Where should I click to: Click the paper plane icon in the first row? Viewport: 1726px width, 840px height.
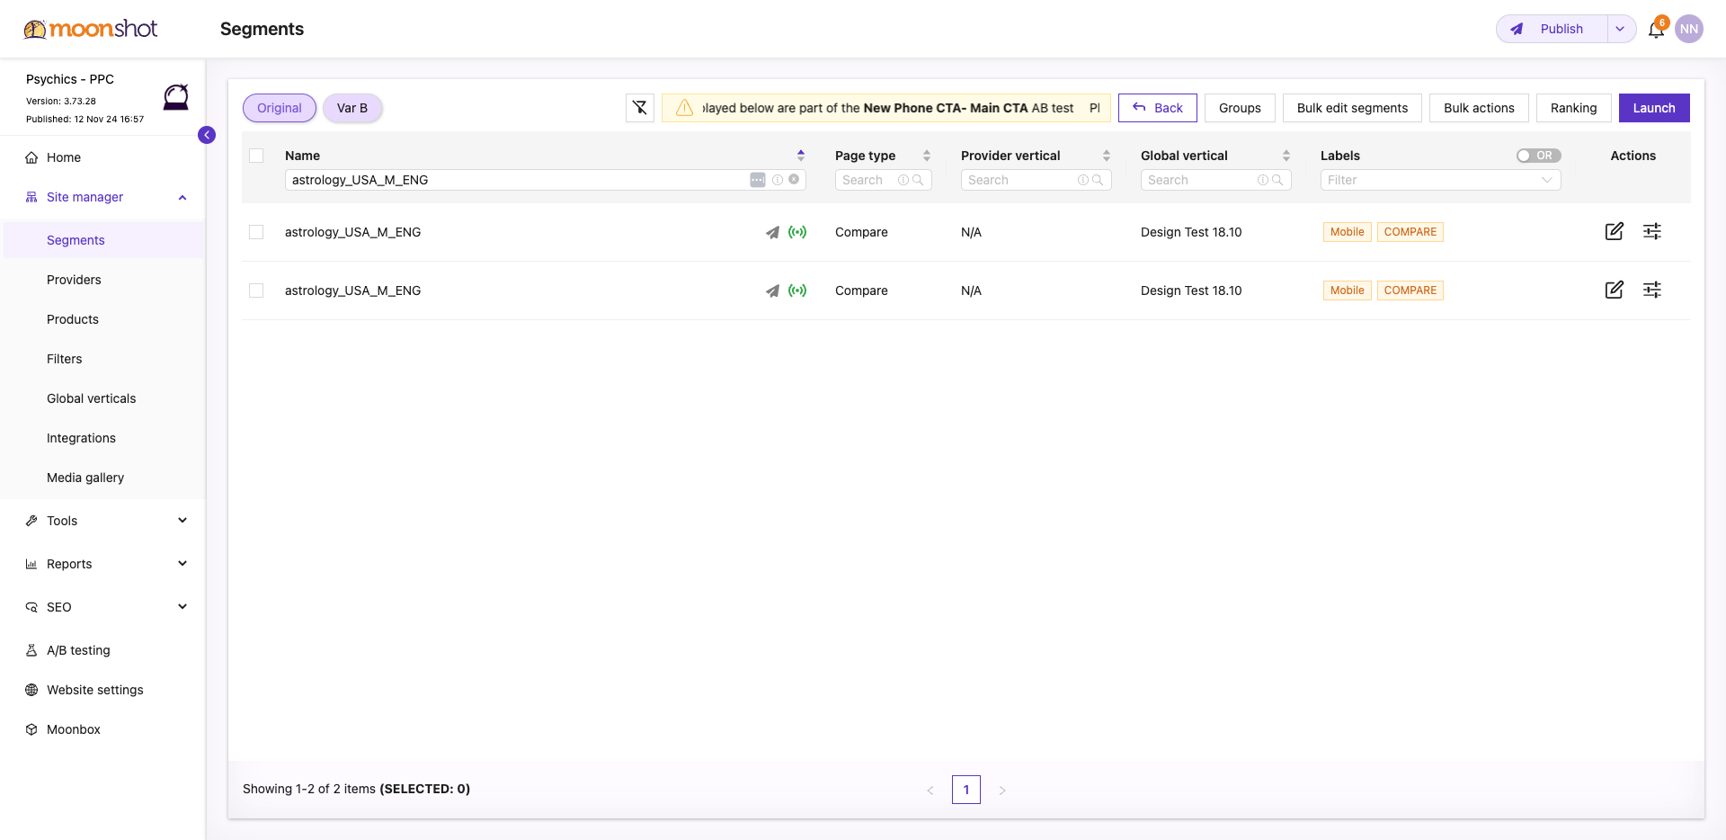[x=772, y=232]
